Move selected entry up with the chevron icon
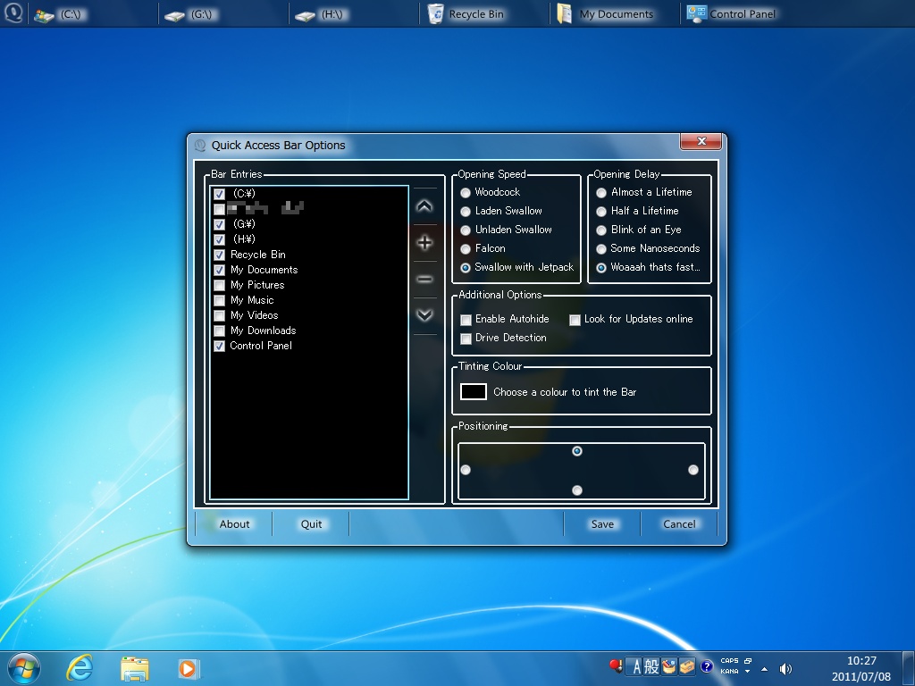This screenshot has width=915, height=686. [x=424, y=205]
